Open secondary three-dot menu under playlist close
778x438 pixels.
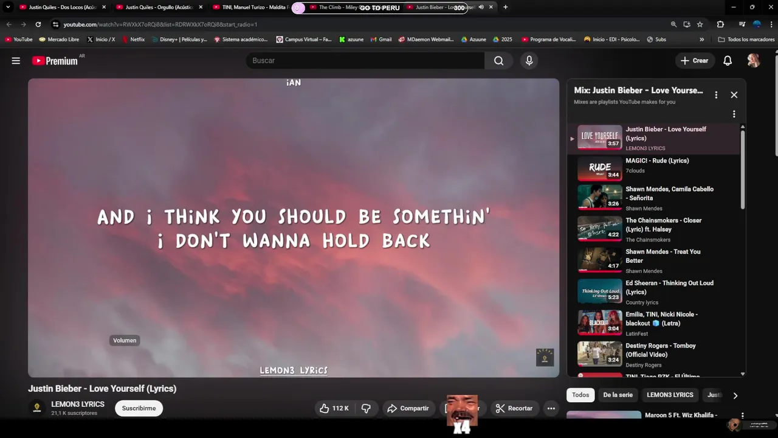pos(734,114)
